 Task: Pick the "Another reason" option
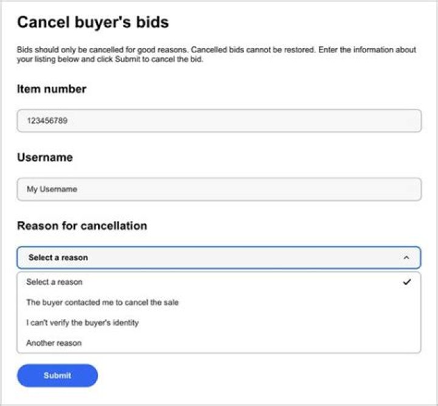[x=54, y=343]
